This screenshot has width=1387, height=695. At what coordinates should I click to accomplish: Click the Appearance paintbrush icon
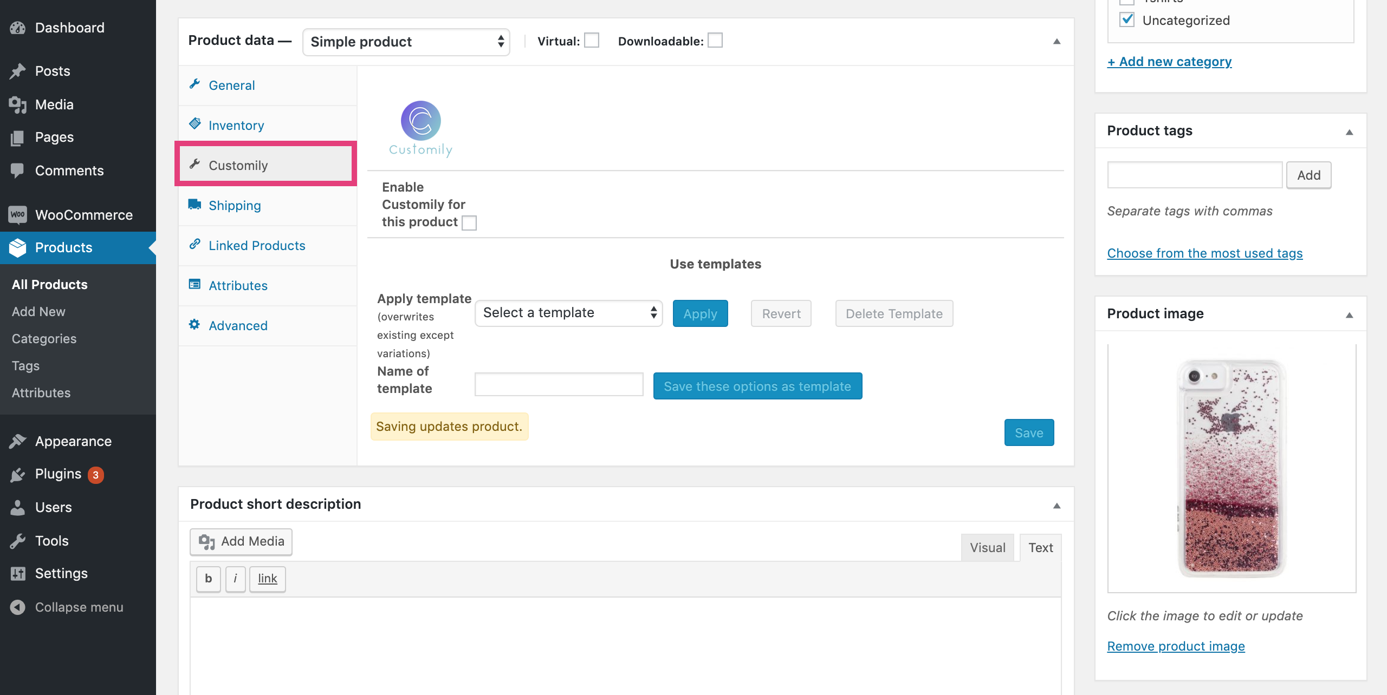tap(18, 441)
